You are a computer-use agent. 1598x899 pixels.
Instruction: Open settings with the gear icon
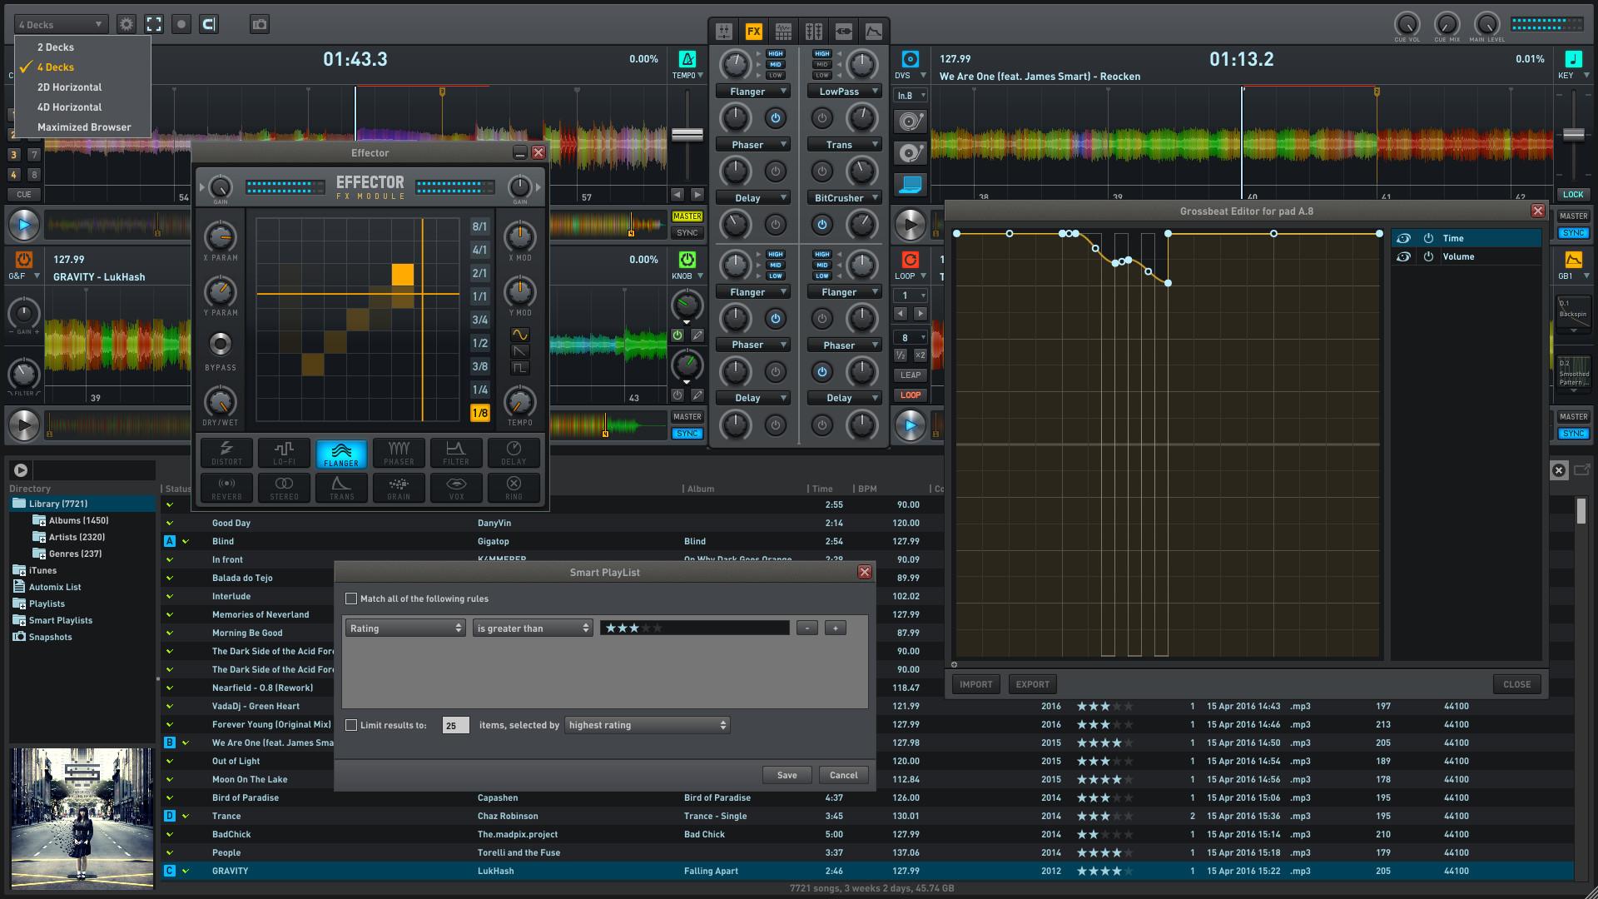click(x=126, y=24)
